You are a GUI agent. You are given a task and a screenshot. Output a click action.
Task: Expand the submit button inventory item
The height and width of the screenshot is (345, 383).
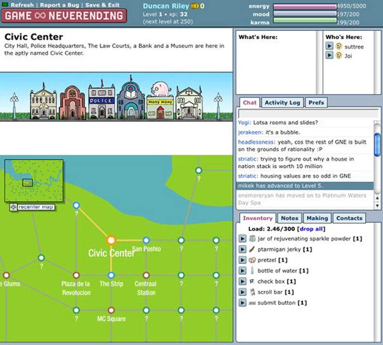[243, 302]
